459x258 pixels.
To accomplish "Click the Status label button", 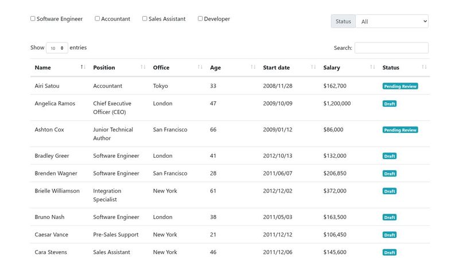I will tap(343, 21).
